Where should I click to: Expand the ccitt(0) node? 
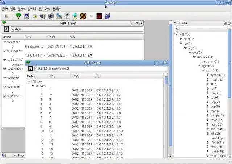pyautogui.click(x=181, y=39)
